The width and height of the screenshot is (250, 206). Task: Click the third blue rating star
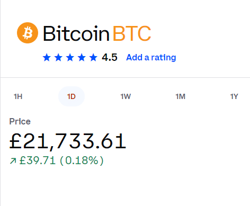pos(70,58)
